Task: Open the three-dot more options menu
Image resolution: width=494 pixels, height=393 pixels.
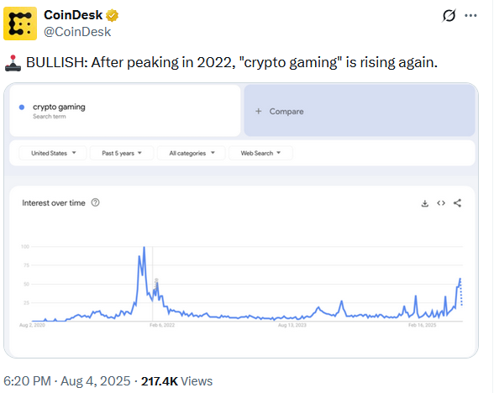Action: 470,15
